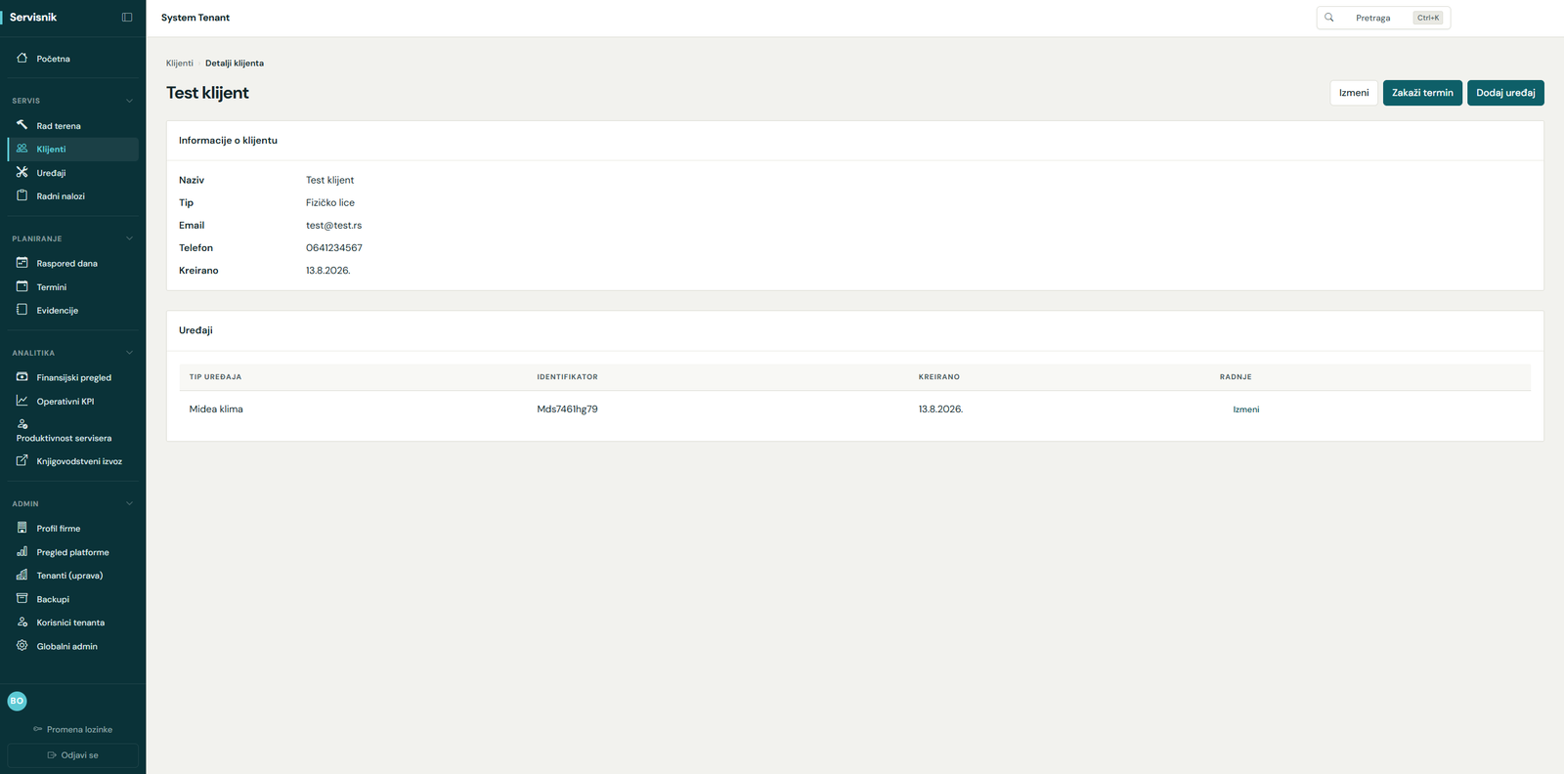The height and width of the screenshot is (774, 1564).
Task: Open Radni nalozi clipboard icon
Action: pyautogui.click(x=22, y=195)
